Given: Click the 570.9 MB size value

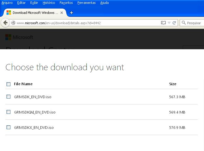Looking at the screenshot, I should tap(177, 128).
